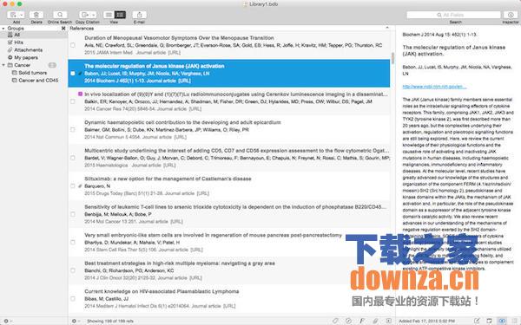
Task: Check the Very small embryonic-like reference checkbox
Action: pyautogui.click(x=73, y=243)
